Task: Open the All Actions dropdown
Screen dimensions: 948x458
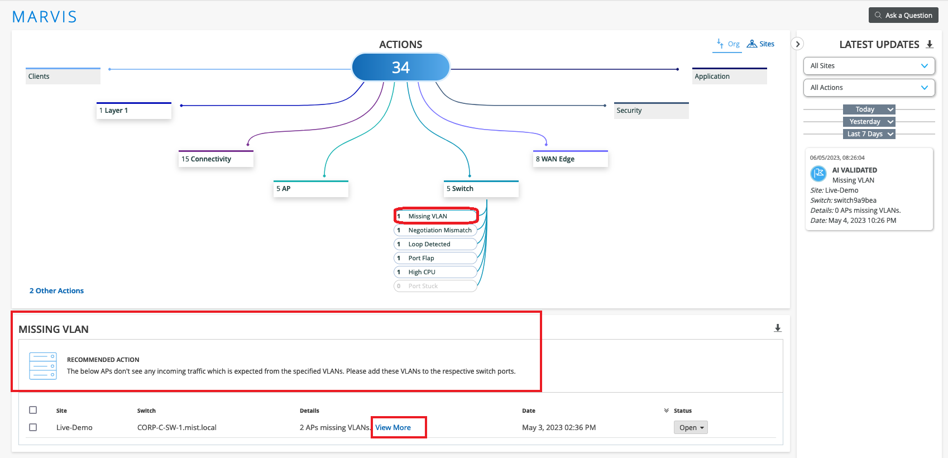Action: pyautogui.click(x=869, y=88)
